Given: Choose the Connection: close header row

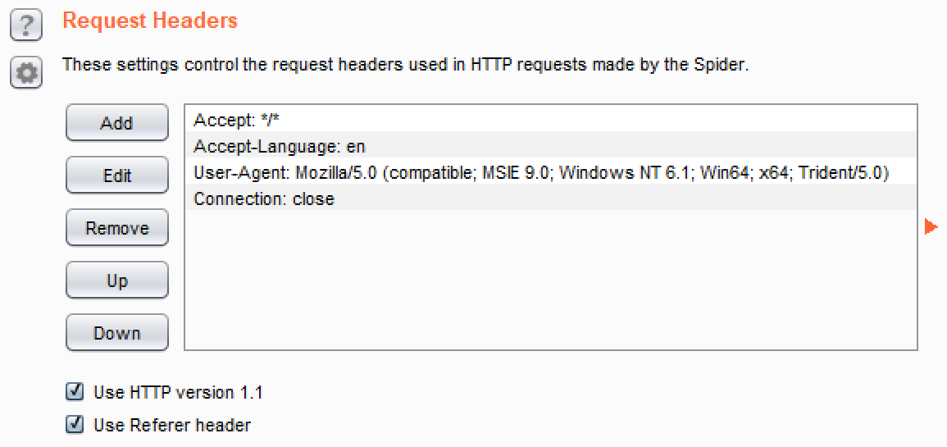Looking at the screenshot, I should (x=550, y=199).
